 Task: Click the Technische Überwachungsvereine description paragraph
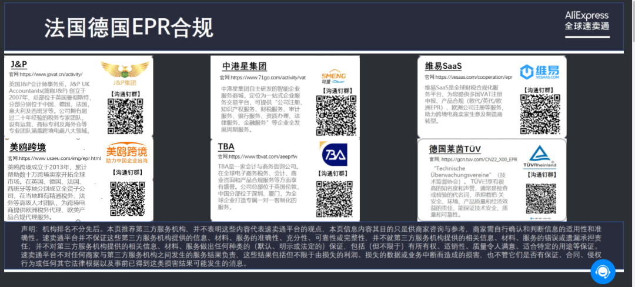coord(470,191)
